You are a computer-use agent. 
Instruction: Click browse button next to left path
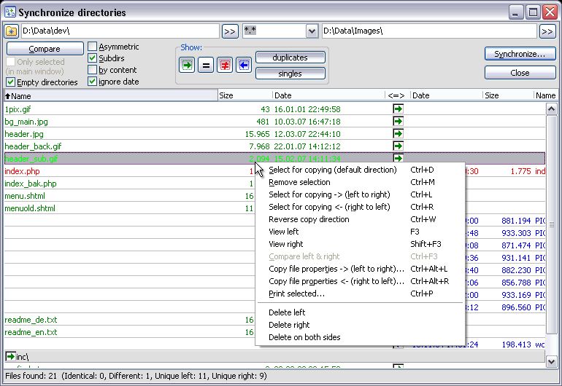tap(229, 31)
